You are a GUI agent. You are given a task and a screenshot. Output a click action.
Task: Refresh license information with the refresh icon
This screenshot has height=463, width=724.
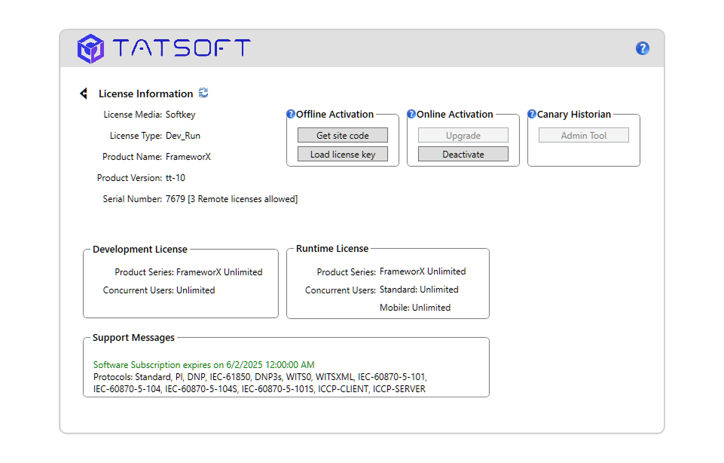tap(203, 93)
